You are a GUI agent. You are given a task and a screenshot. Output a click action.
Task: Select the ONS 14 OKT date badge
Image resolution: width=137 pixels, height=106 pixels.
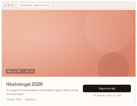pos(20,71)
